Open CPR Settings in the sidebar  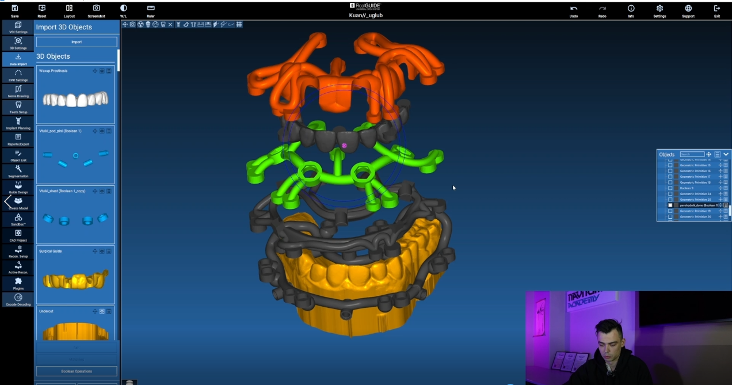pyautogui.click(x=18, y=75)
